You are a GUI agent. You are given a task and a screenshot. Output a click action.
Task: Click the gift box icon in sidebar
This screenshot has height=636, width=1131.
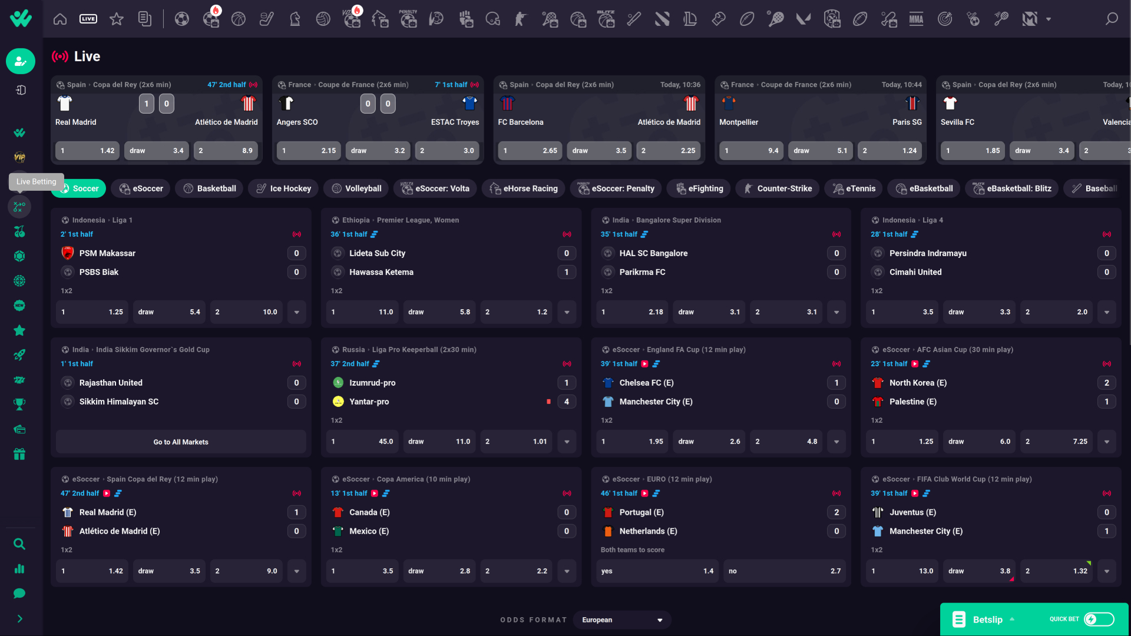coord(19,454)
